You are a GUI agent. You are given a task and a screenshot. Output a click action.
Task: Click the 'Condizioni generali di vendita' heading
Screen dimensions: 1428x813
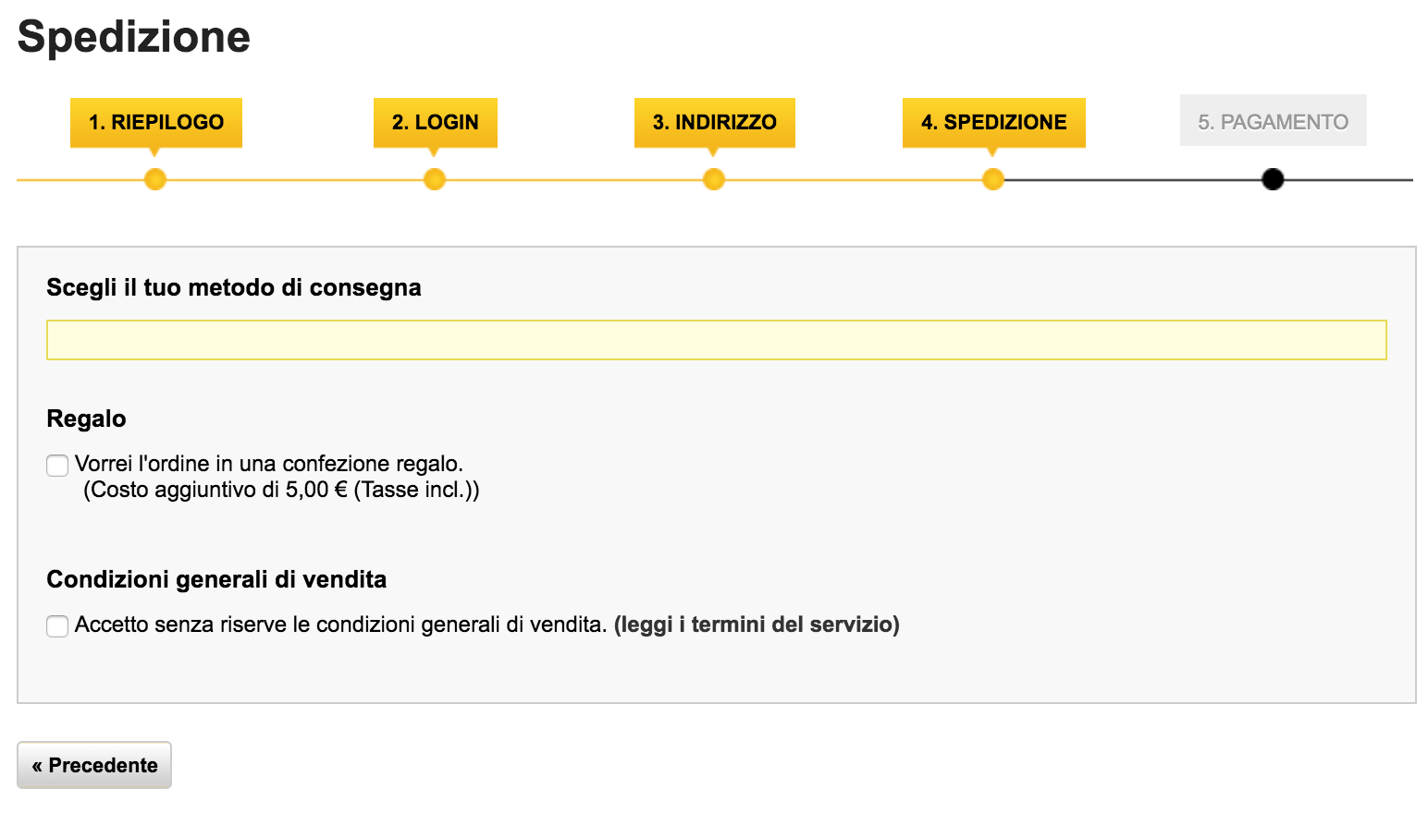pos(216,579)
